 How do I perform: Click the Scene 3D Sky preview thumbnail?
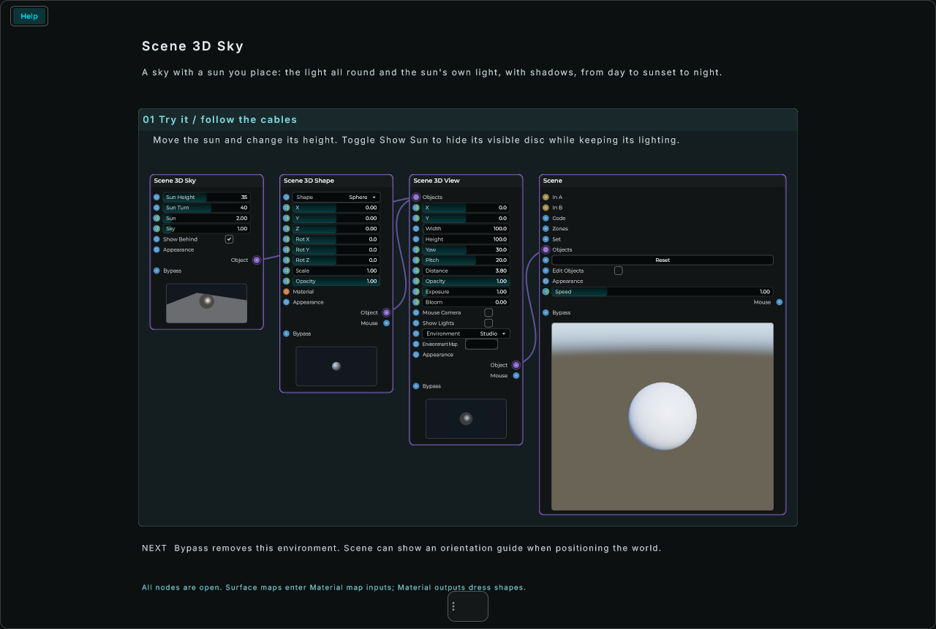pos(206,304)
